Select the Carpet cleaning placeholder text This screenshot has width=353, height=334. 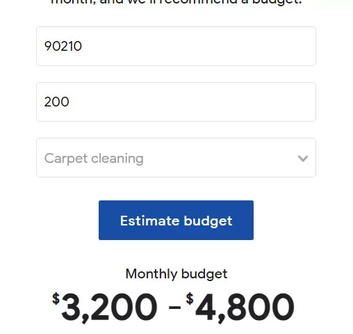94,159
